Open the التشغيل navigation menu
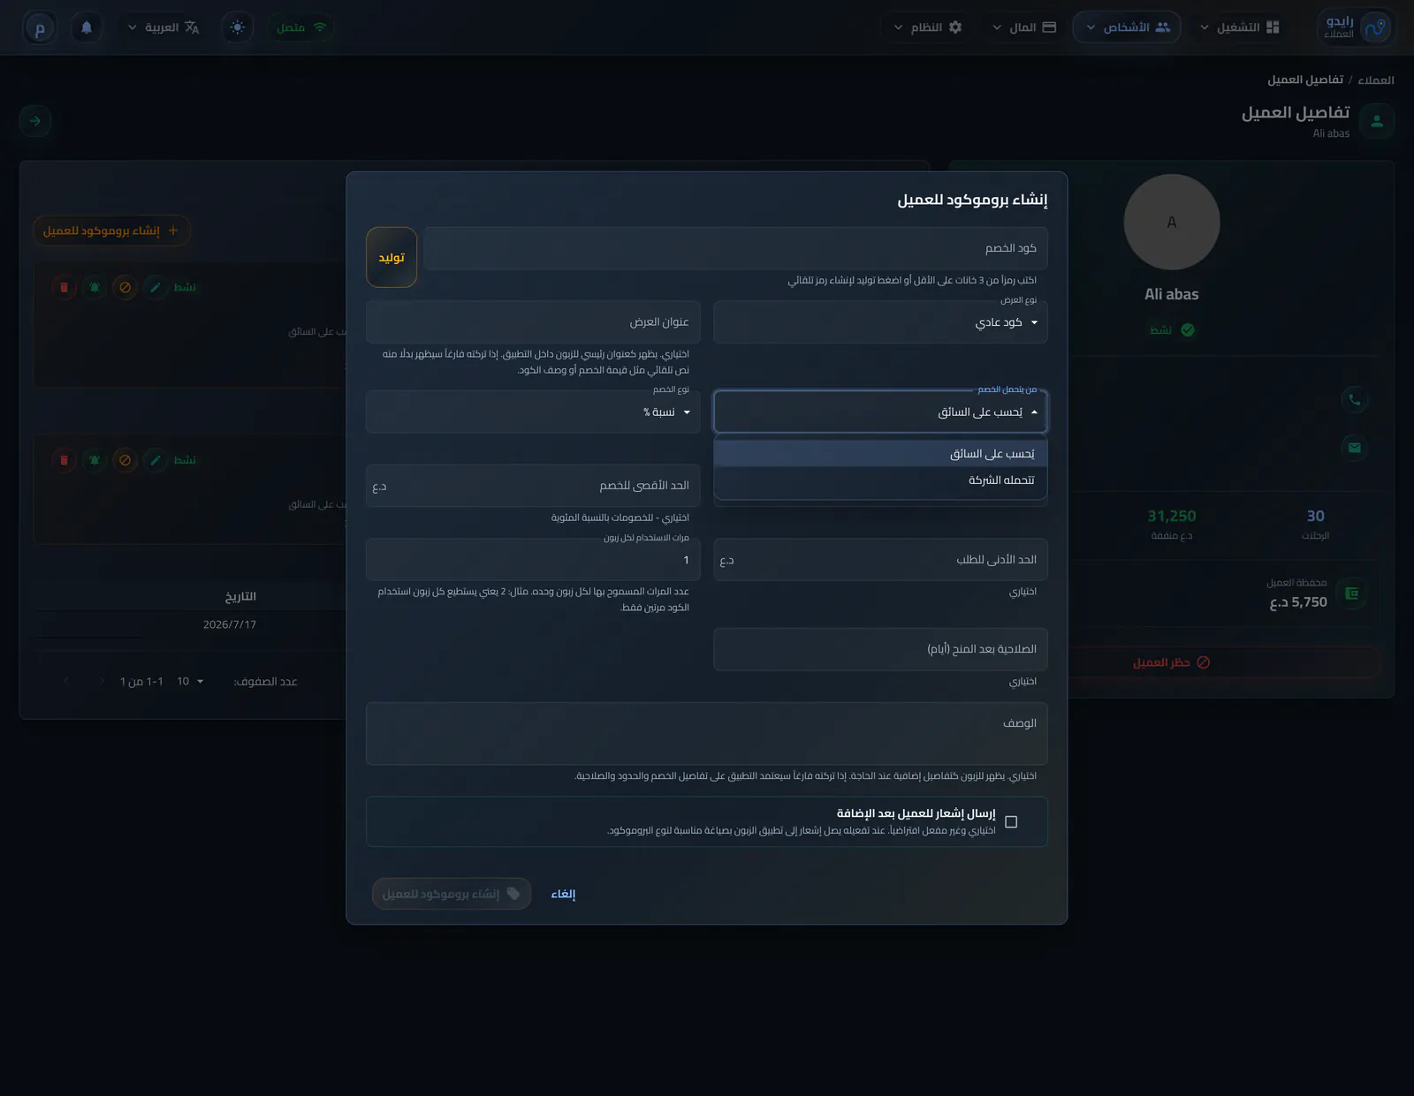1414x1096 pixels. pyautogui.click(x=1239, y=27)
